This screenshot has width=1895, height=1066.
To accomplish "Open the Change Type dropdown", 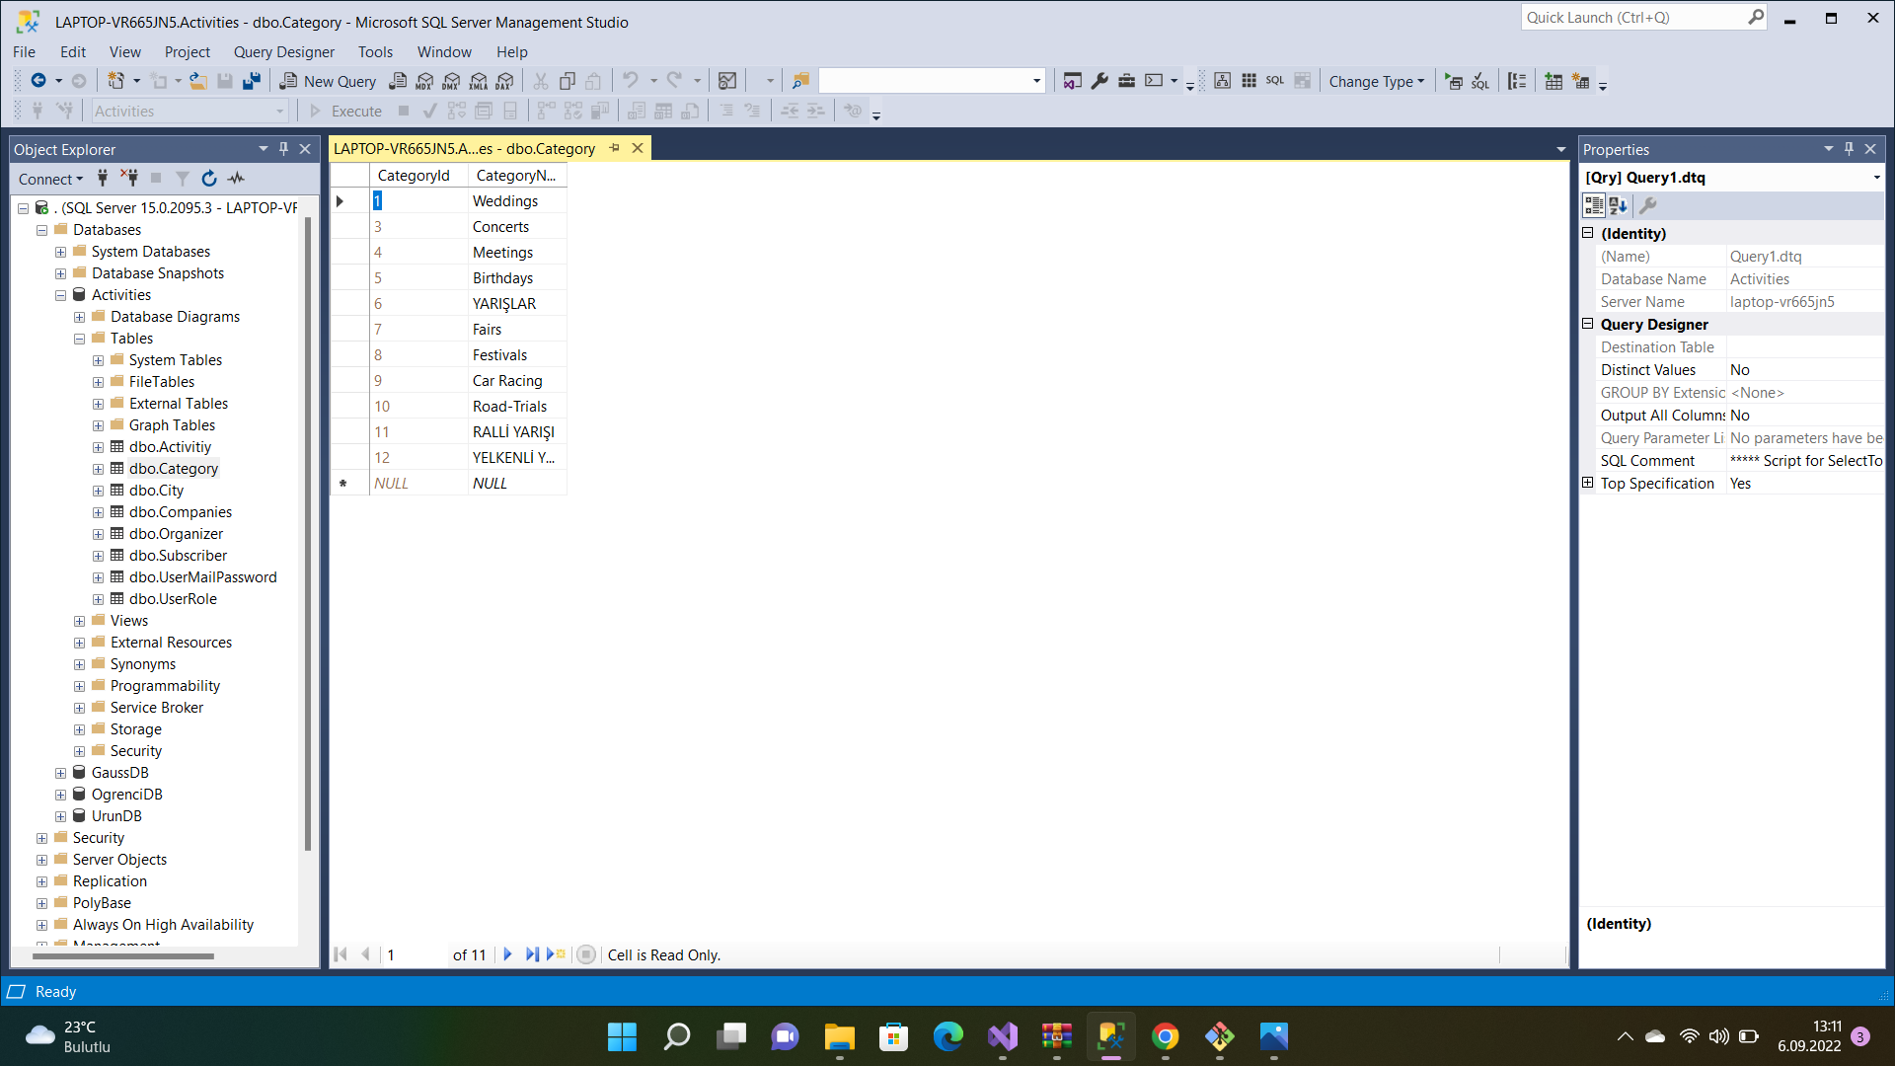I will coord(1377,81).
